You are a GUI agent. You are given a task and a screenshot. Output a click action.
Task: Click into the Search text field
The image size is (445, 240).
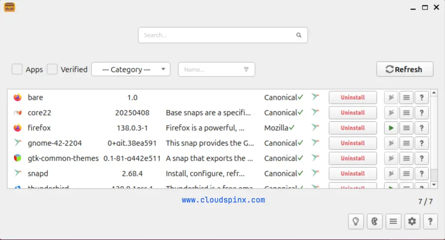(217, 35)
